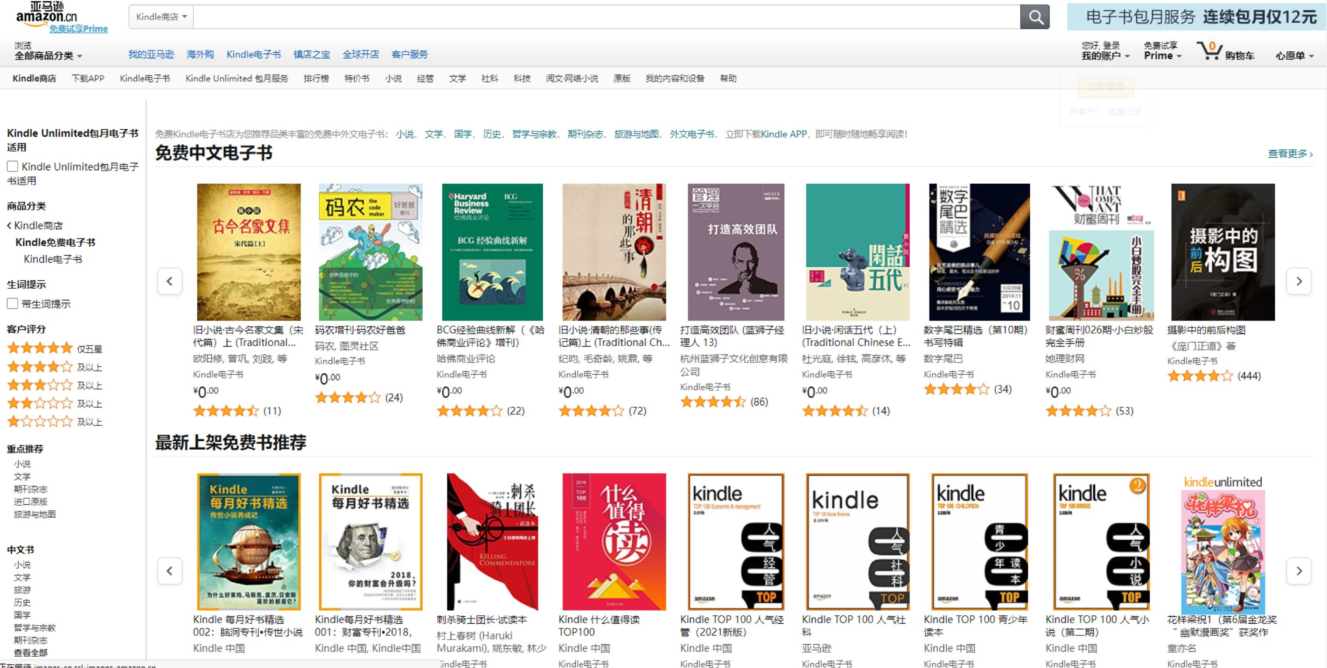Image resolution: width=1327 pixels, height=668 pixels.
Task: Open the shopping cart icon
Action: [x=1209, y=50]
